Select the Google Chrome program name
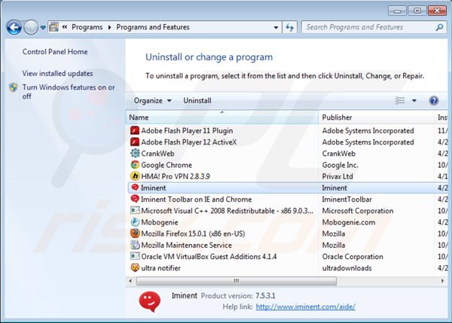Screen dimensions: 452x323 [x=166, y=165]
